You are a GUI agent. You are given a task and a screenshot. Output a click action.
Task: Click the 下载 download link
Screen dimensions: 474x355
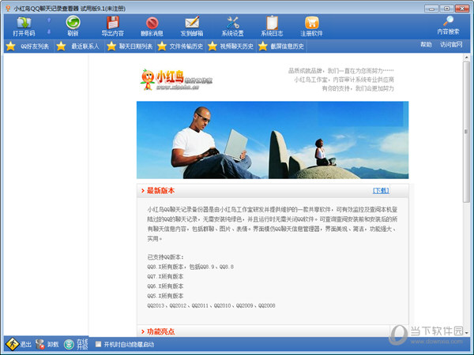380,191
